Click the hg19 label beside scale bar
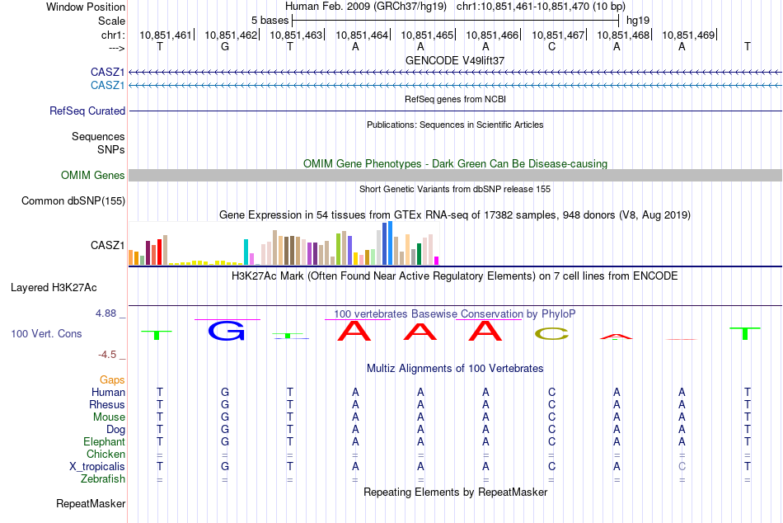Viewport: 783px width, 523px height. tap(638, 21)
